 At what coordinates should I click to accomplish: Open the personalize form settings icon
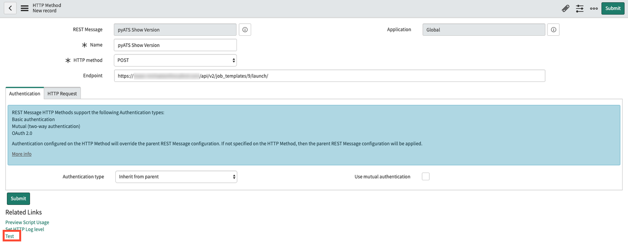[x=580, y=8]
